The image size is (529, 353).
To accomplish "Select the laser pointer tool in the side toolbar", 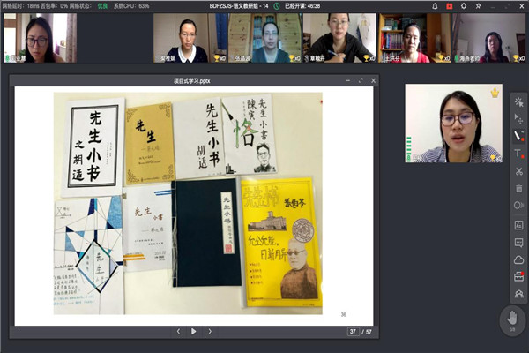I will point(519,102).
